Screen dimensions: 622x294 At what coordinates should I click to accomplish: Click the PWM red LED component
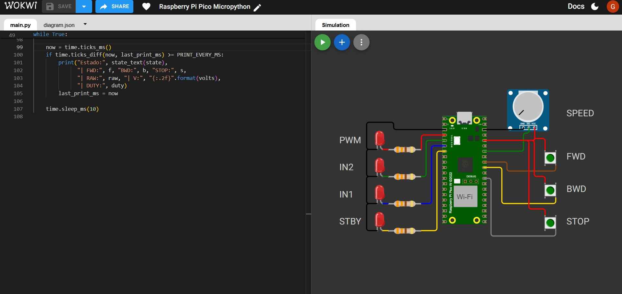(379, 138)
